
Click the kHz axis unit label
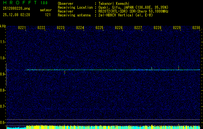[x=3, y=26]
